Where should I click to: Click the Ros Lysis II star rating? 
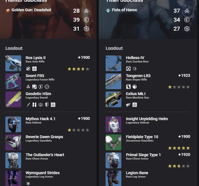pos(78,69)
